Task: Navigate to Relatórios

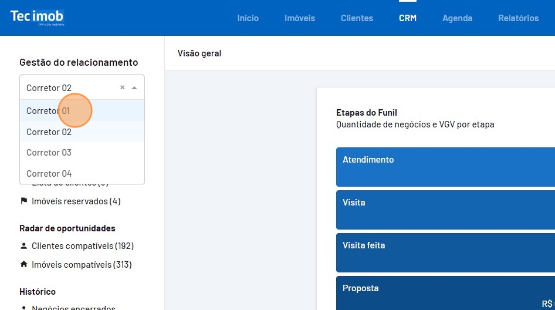Action: (518, 18)
